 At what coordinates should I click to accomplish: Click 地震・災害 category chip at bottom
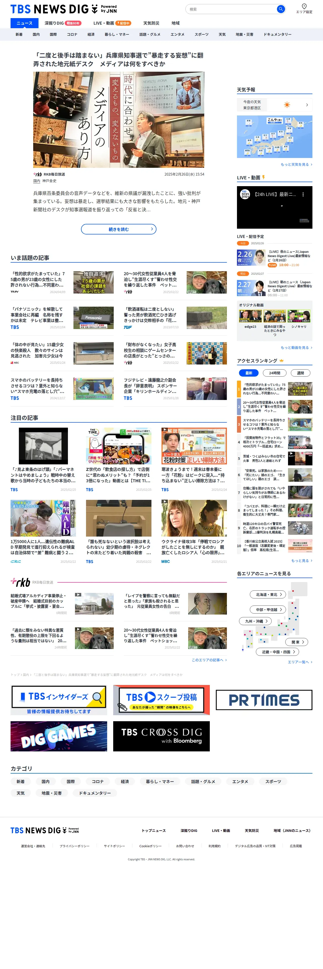click(x=52, y=793)
